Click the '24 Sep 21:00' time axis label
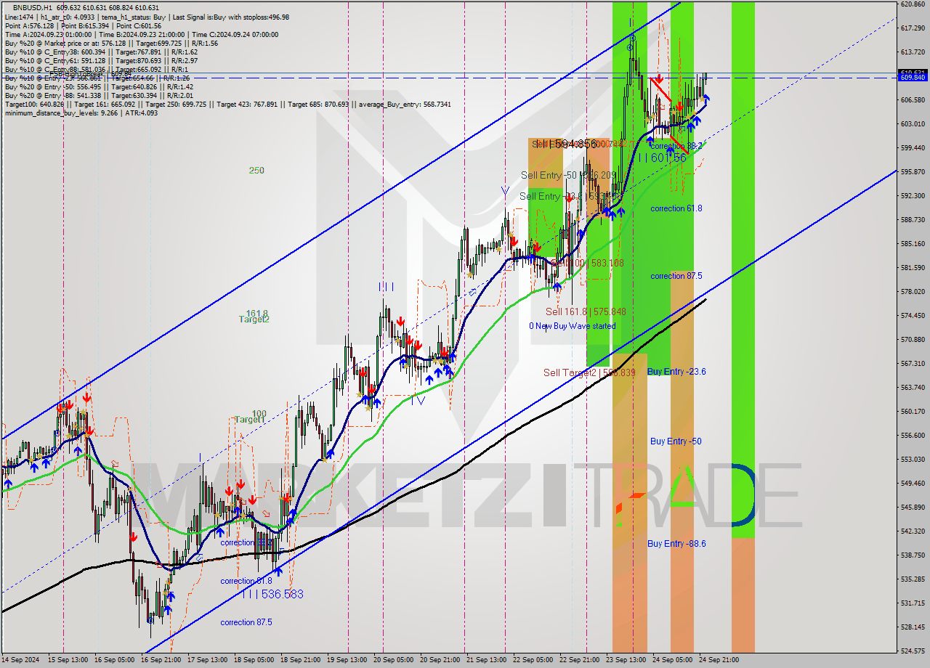 pyautogui.click(x=719, y=660)
